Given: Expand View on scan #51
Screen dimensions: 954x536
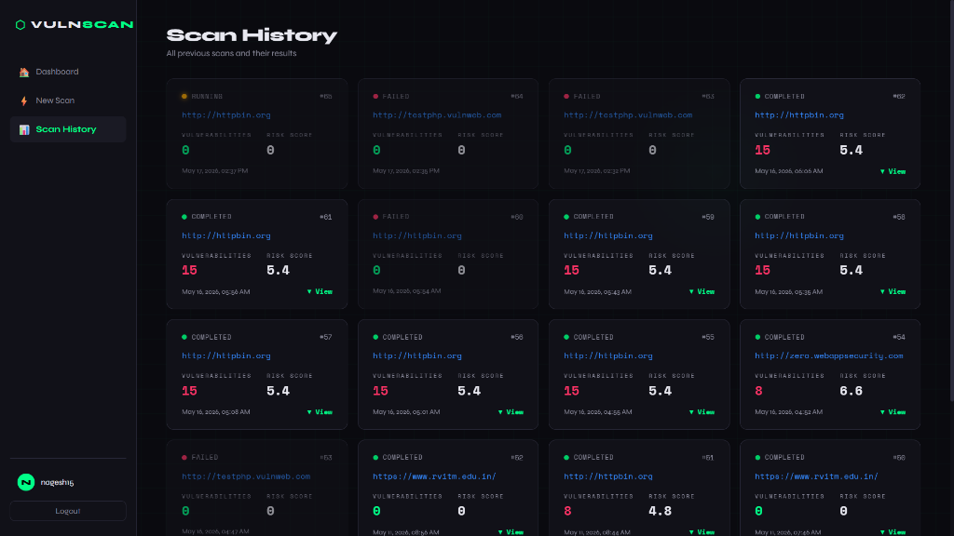Looking at the screenshot, I should point(702,532).
